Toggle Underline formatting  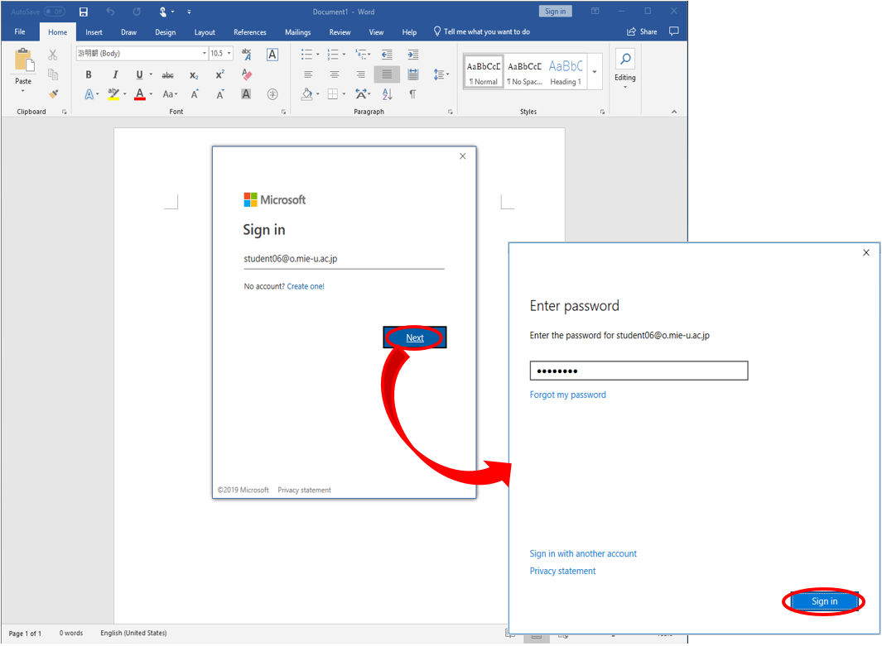coord(139,74)
